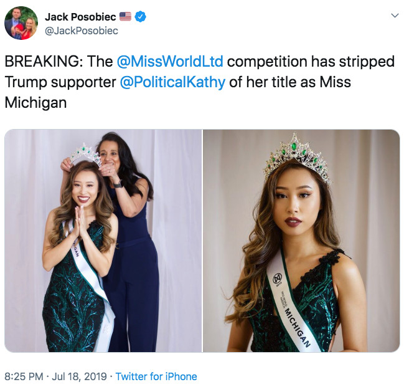Open the @PoliticalKathy mention link
The width and height of the screenshot is (404, 387).
tap(172, 82)
